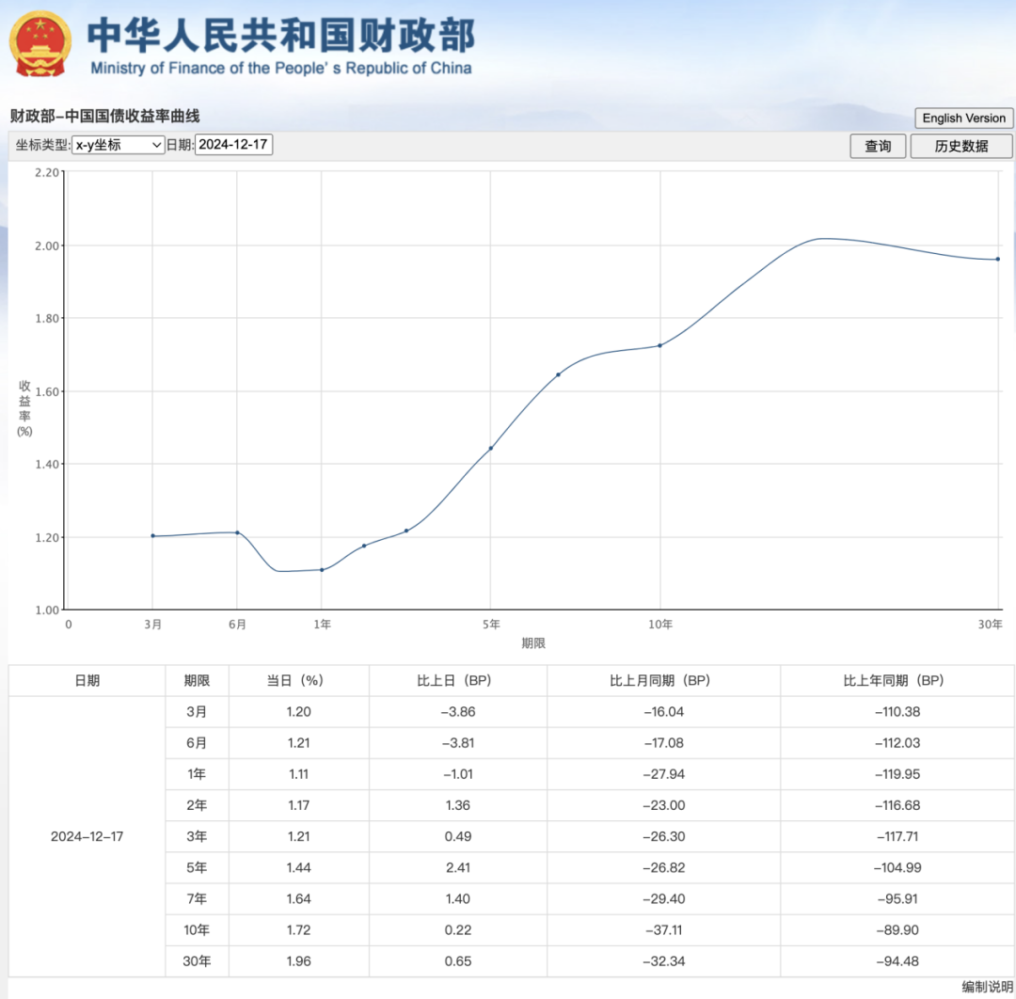Viewport: 1016px width, 999px height.
Task: Click the 期限 x-axis label under chart
Action: pos(532,642)
